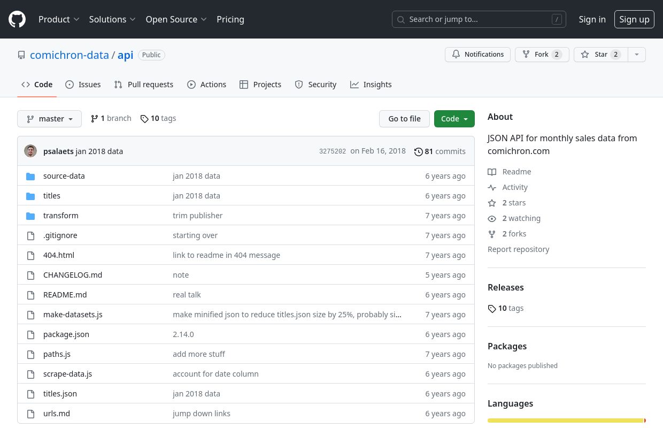Open the make-datasets.js file name
The width and height of the screenshot is (663, 428).
click(x=73, y=315)
